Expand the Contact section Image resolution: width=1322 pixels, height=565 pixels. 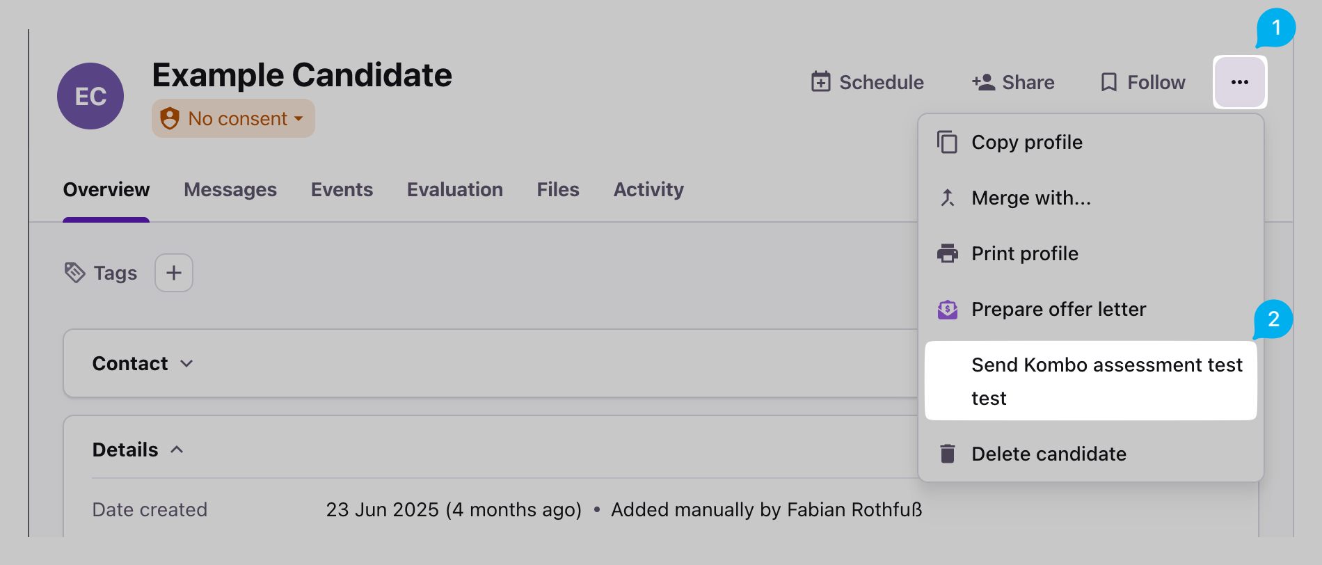143,363
